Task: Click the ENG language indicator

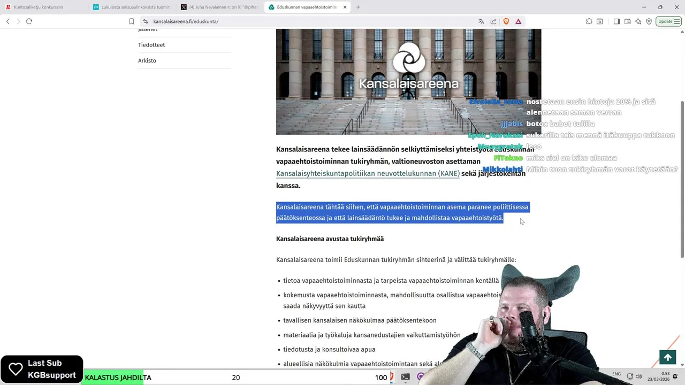Action: 616,374
